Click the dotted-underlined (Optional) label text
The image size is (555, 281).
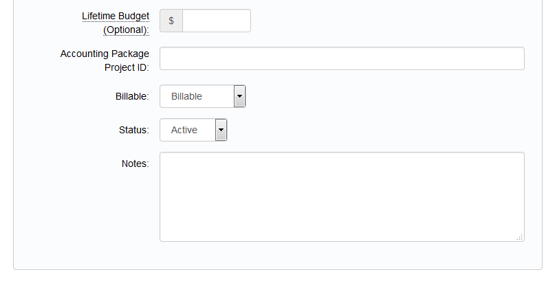click(126, 30)
